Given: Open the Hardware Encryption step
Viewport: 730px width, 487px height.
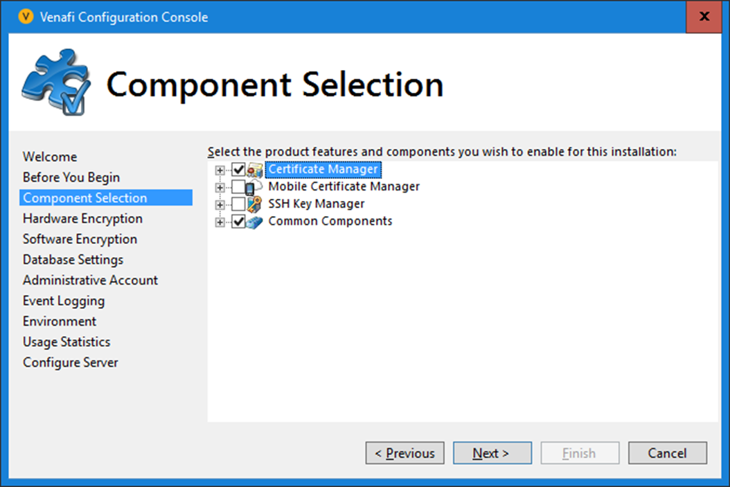Looking at the screenshot, I should coord(82,219).
